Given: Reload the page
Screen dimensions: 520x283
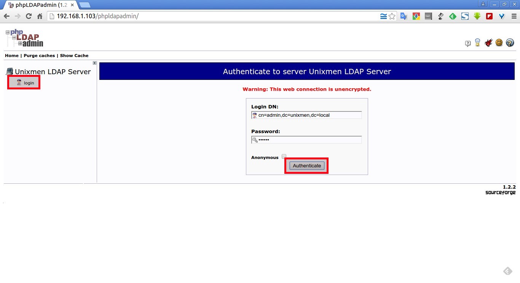Looking at the screenshot, I should click(x=29, y=16).
